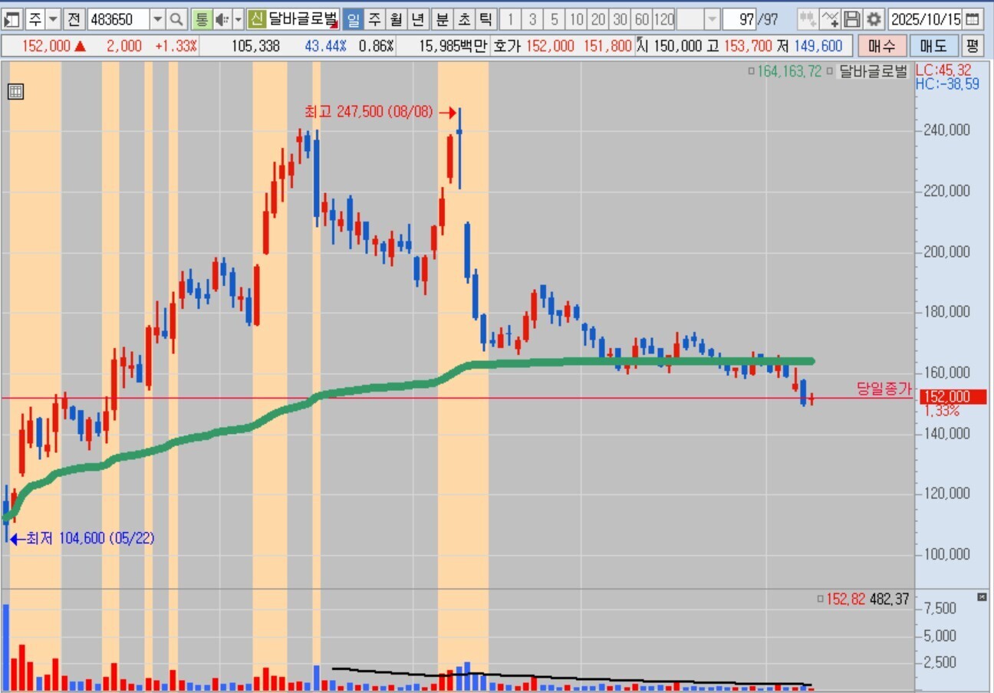Viewport: 994px width, 693px height.
Task: Switch to the 주 weekly chart tab
Action: (x=374, y=19)
